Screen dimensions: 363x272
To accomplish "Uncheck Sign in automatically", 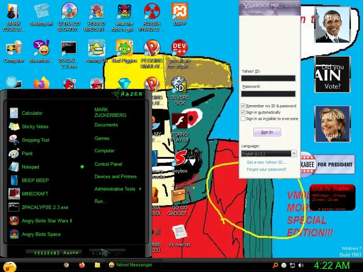I will (243, 112).
